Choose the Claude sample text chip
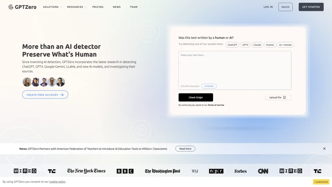332x187 pixels. (257, 45)
